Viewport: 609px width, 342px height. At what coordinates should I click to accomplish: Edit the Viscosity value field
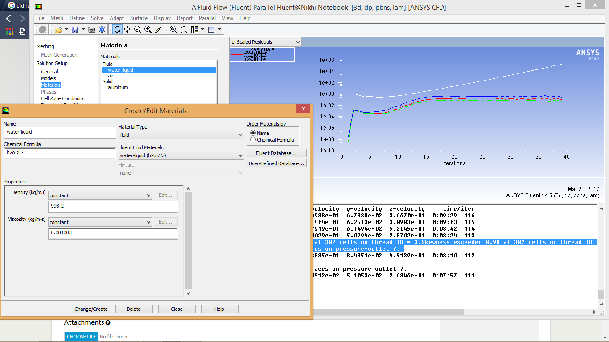click(x=113, y=232)
